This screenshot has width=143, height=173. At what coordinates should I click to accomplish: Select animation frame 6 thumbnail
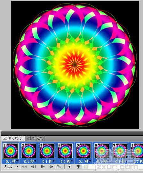102,151
